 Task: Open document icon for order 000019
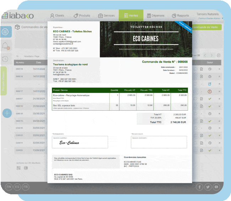point(202,69)
